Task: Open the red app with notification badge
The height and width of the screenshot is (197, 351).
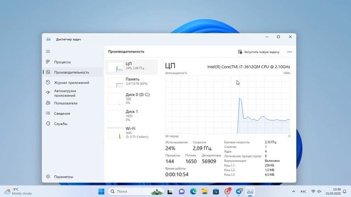Action: coord(228,191)
